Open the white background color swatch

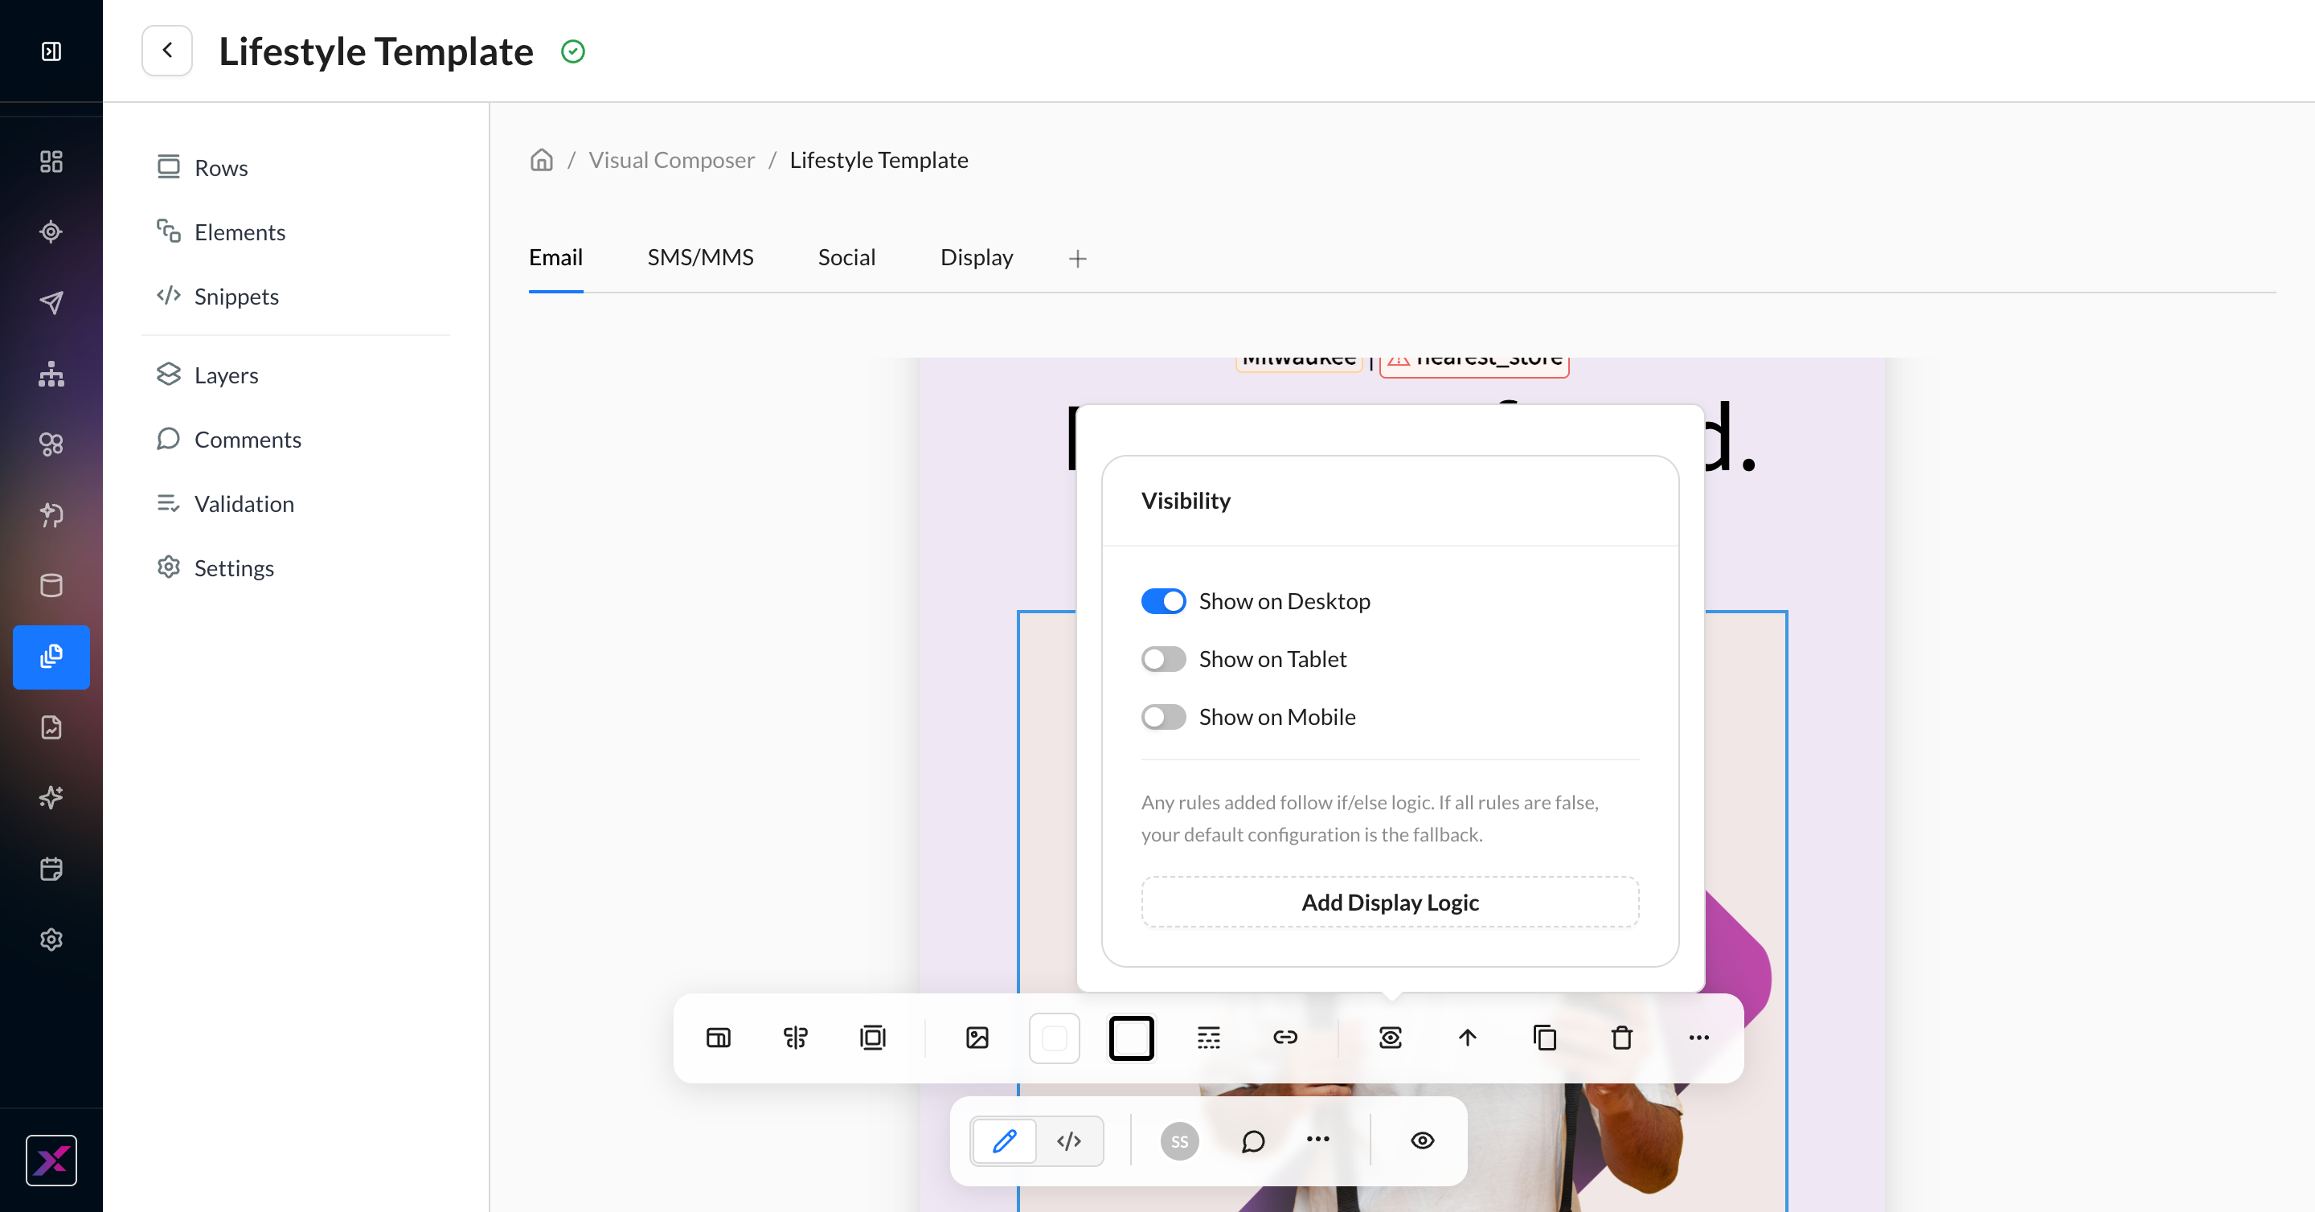tap(1054, 1038)
